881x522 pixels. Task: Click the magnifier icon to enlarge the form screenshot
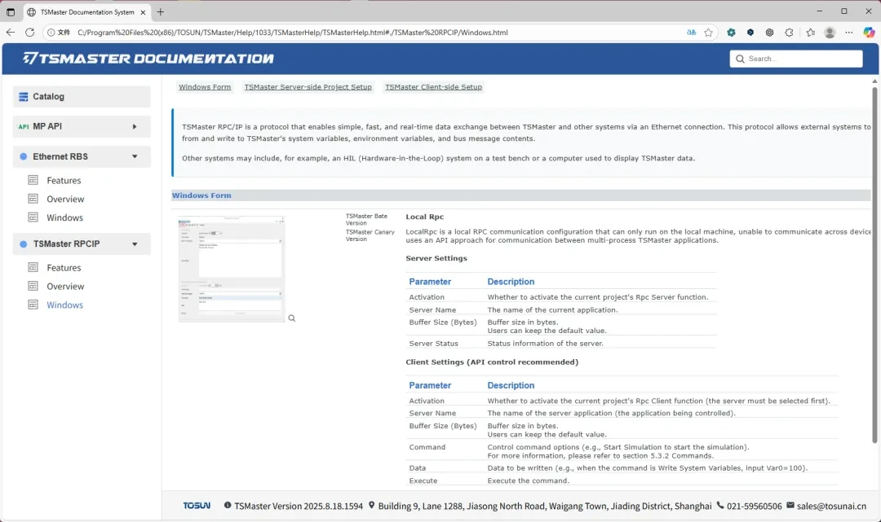[x=291, y=318]
